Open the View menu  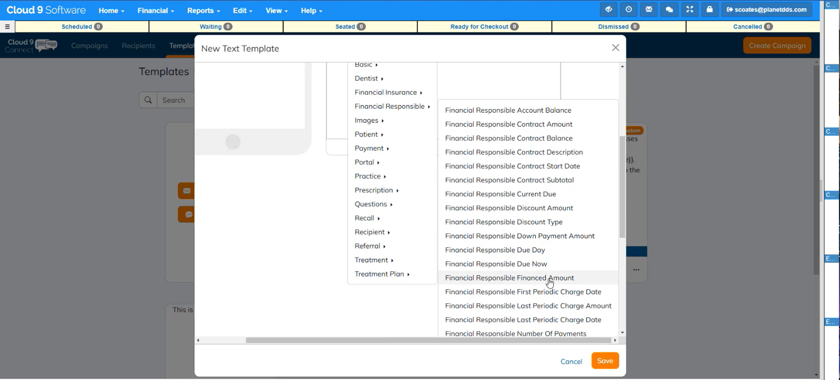[276, 11]
